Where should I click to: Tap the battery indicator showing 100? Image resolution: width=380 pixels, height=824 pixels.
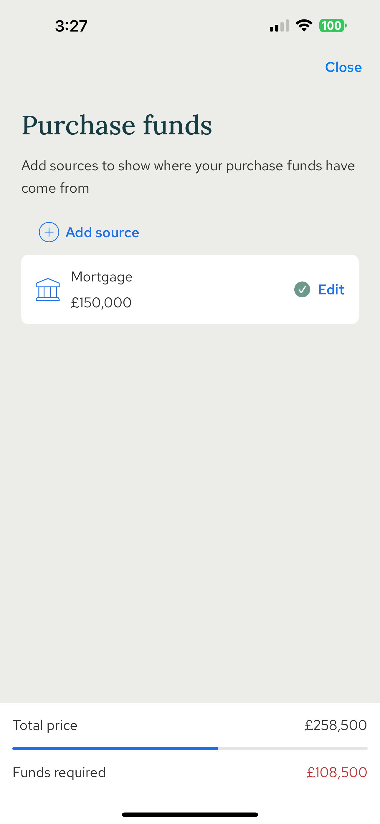tap(332, 26)
